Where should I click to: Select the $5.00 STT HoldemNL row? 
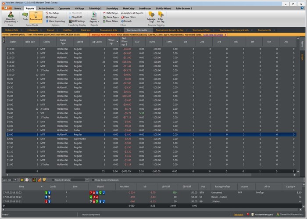click(x=151, y=113)
